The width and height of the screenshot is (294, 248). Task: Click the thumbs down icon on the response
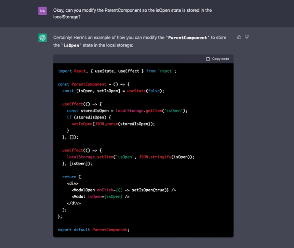pyautogui.click(x=247, y=37)
